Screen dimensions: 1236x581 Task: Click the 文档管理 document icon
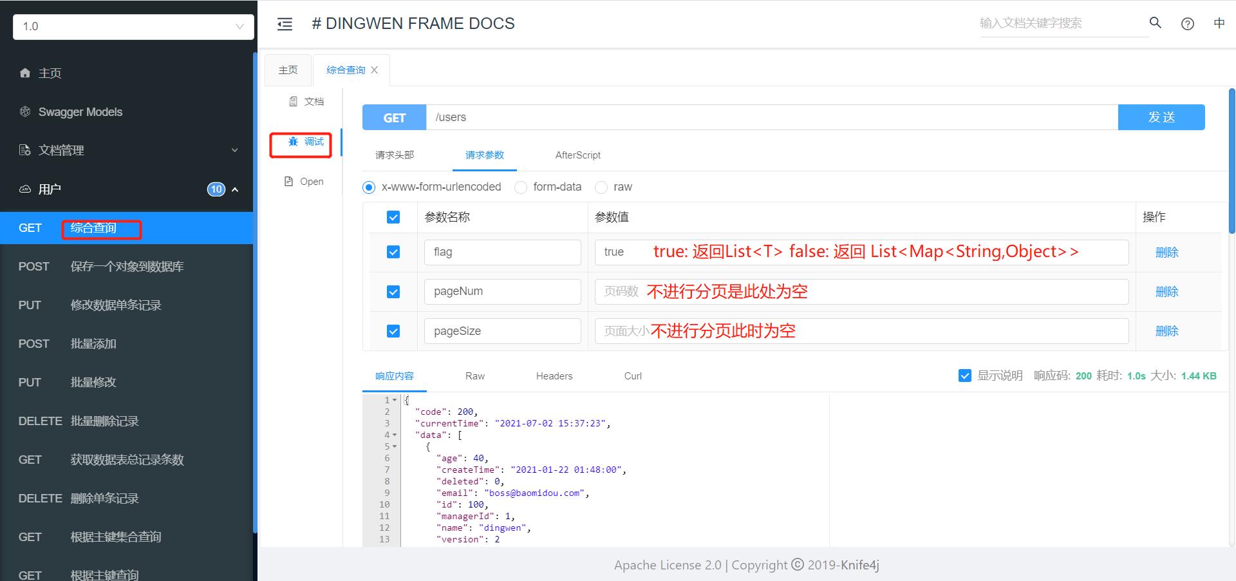25,150
